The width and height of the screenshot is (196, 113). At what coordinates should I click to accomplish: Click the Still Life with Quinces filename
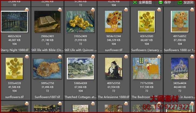point(81,50)
